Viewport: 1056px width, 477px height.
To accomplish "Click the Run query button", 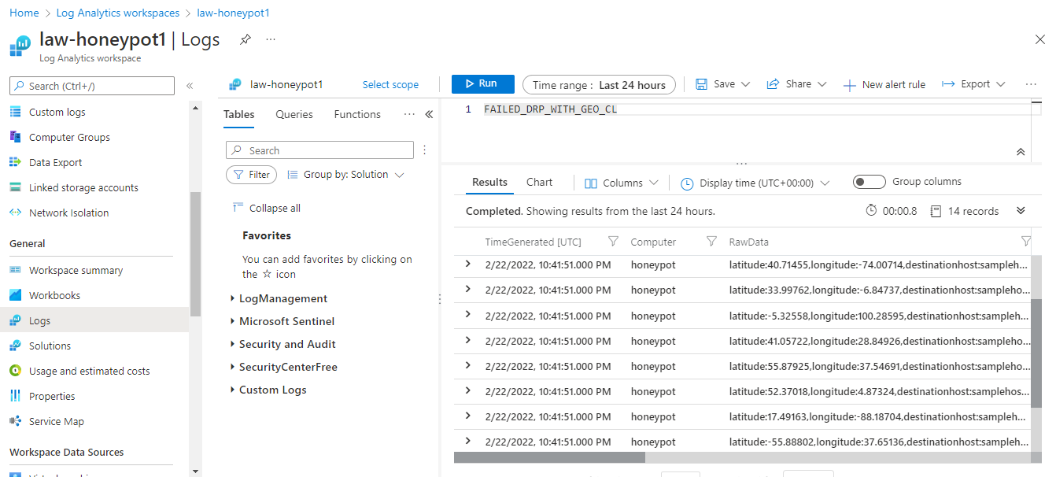I will [483, 84].
